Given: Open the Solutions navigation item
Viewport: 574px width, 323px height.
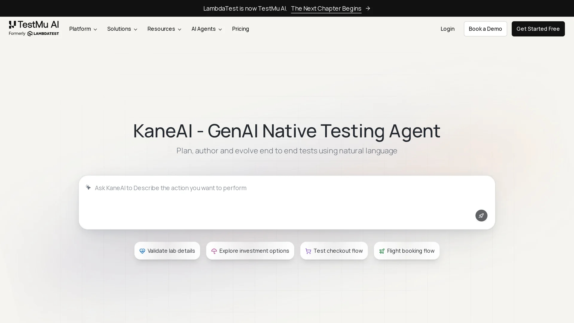Looking at the screenshot, I should click(x=122, y=29).
